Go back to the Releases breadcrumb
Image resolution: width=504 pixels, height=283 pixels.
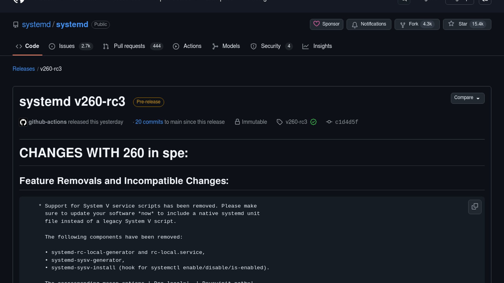(x=24, y=69)
